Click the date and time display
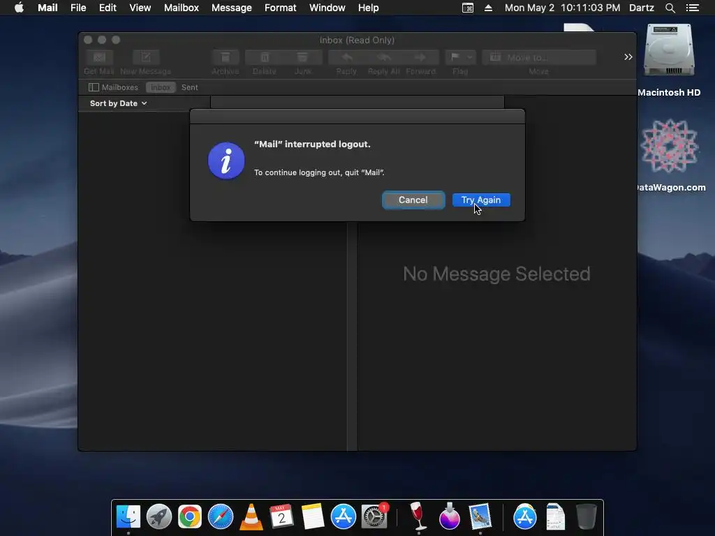 pyautogui.click(x=562, y=8)
